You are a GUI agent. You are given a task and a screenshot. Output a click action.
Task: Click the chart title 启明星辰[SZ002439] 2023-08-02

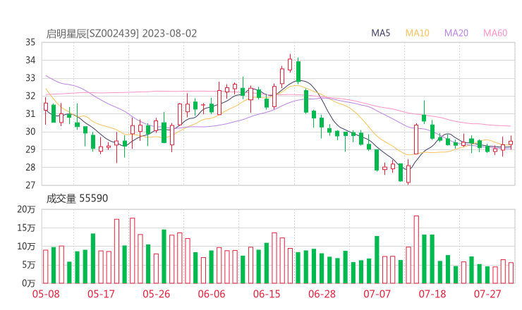(121, 34)
